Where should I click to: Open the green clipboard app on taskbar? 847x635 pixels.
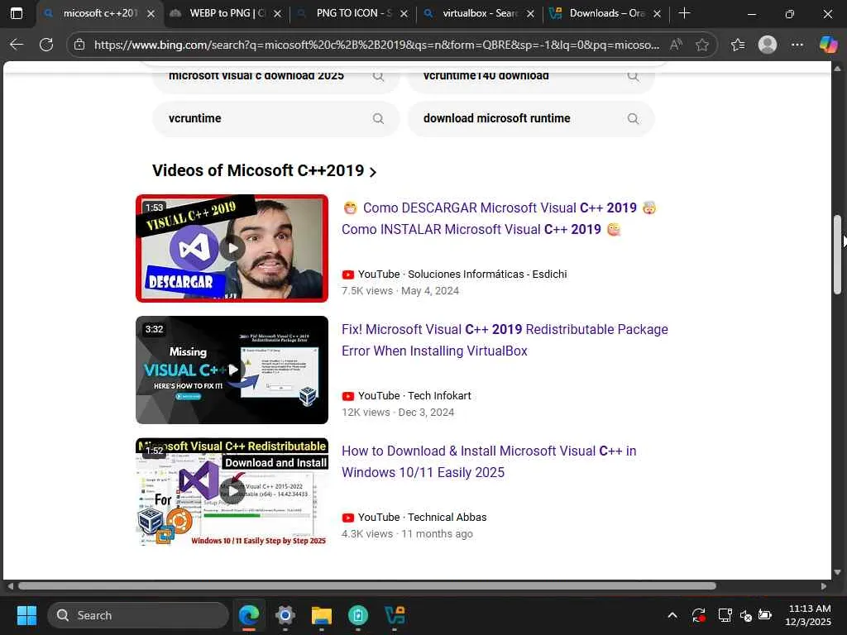(358, 615)
